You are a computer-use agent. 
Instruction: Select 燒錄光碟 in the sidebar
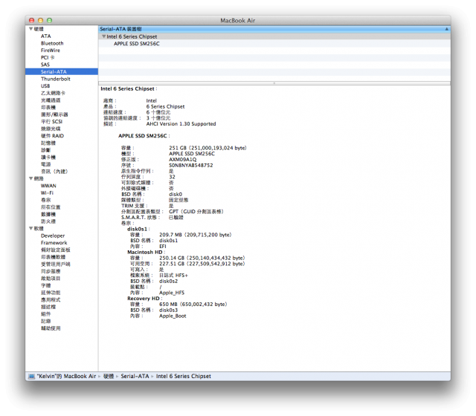(51, 129)
